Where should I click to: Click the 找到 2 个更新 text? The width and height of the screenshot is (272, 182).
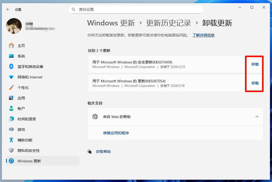[x=99, y=51]
